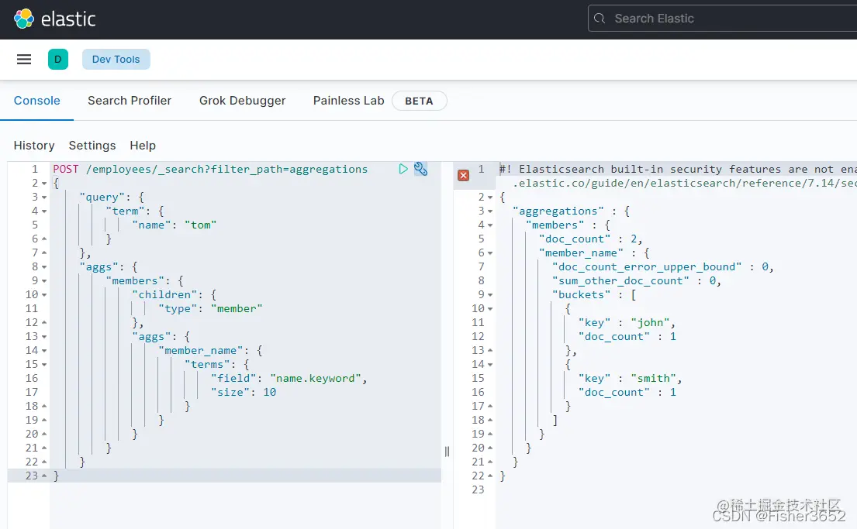Click the green D space avatar

click(58, 60)
